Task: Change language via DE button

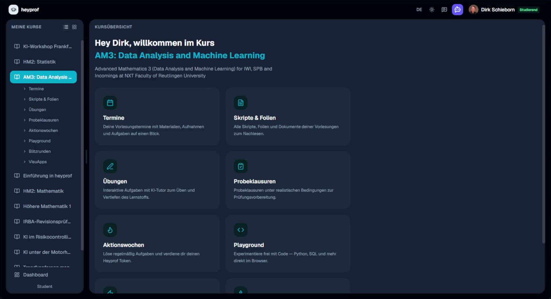Action: tap(419, 10)
